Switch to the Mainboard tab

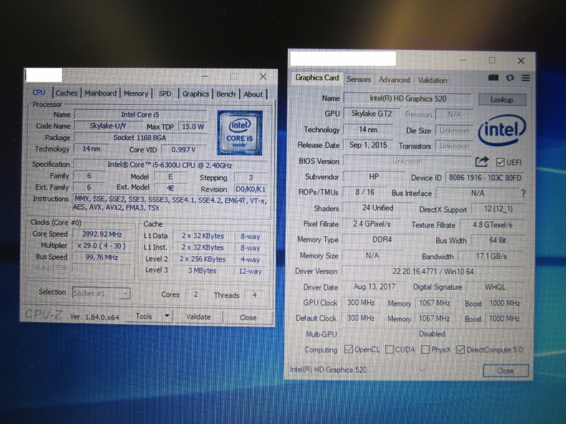(101, 93)
